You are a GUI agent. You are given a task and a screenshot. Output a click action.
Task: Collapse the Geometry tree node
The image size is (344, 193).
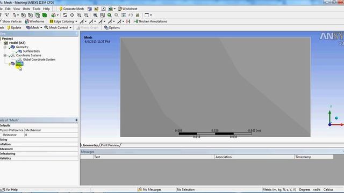(5, 47)
